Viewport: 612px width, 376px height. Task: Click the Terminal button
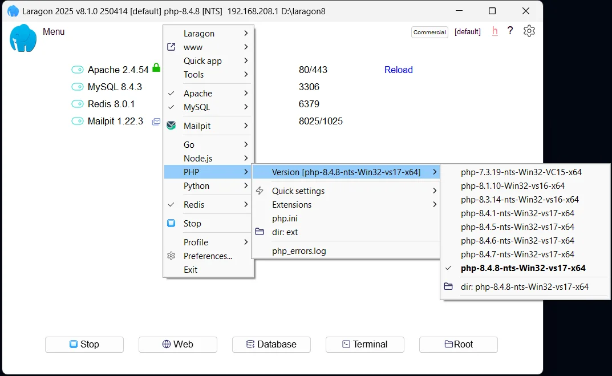pos(364,345)
